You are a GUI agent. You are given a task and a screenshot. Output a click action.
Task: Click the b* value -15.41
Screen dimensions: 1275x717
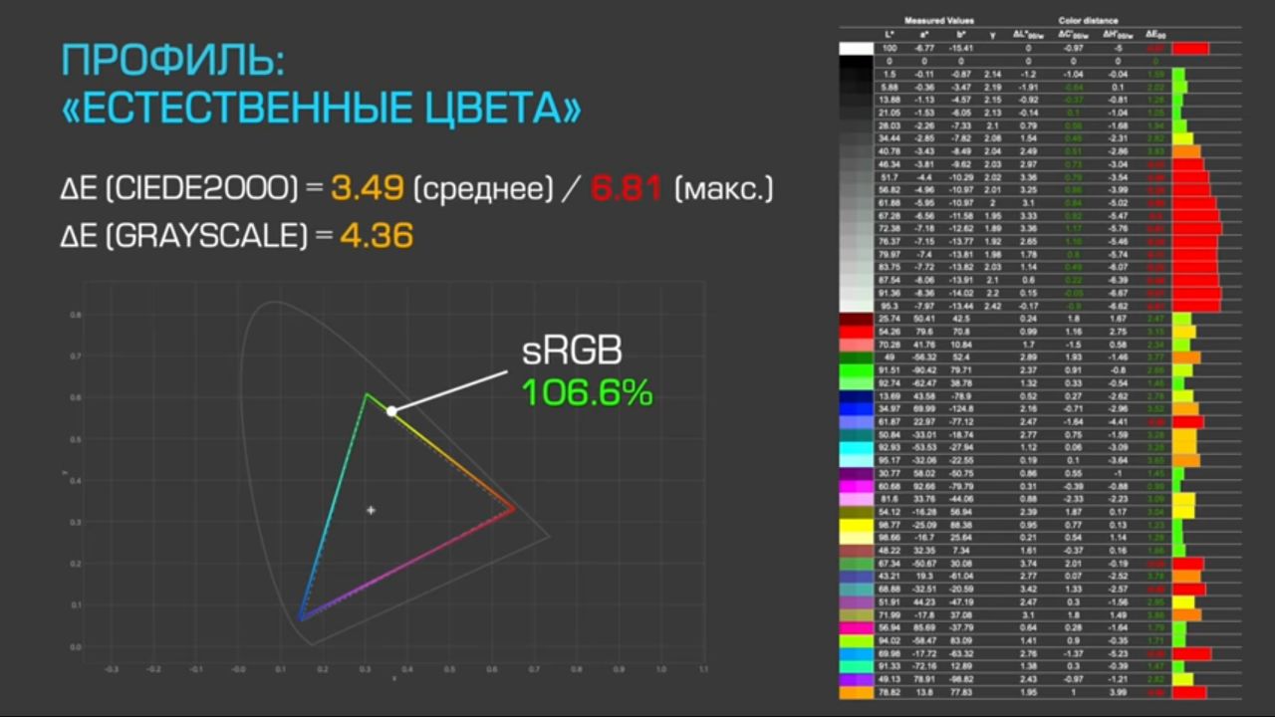pos(960,48)
